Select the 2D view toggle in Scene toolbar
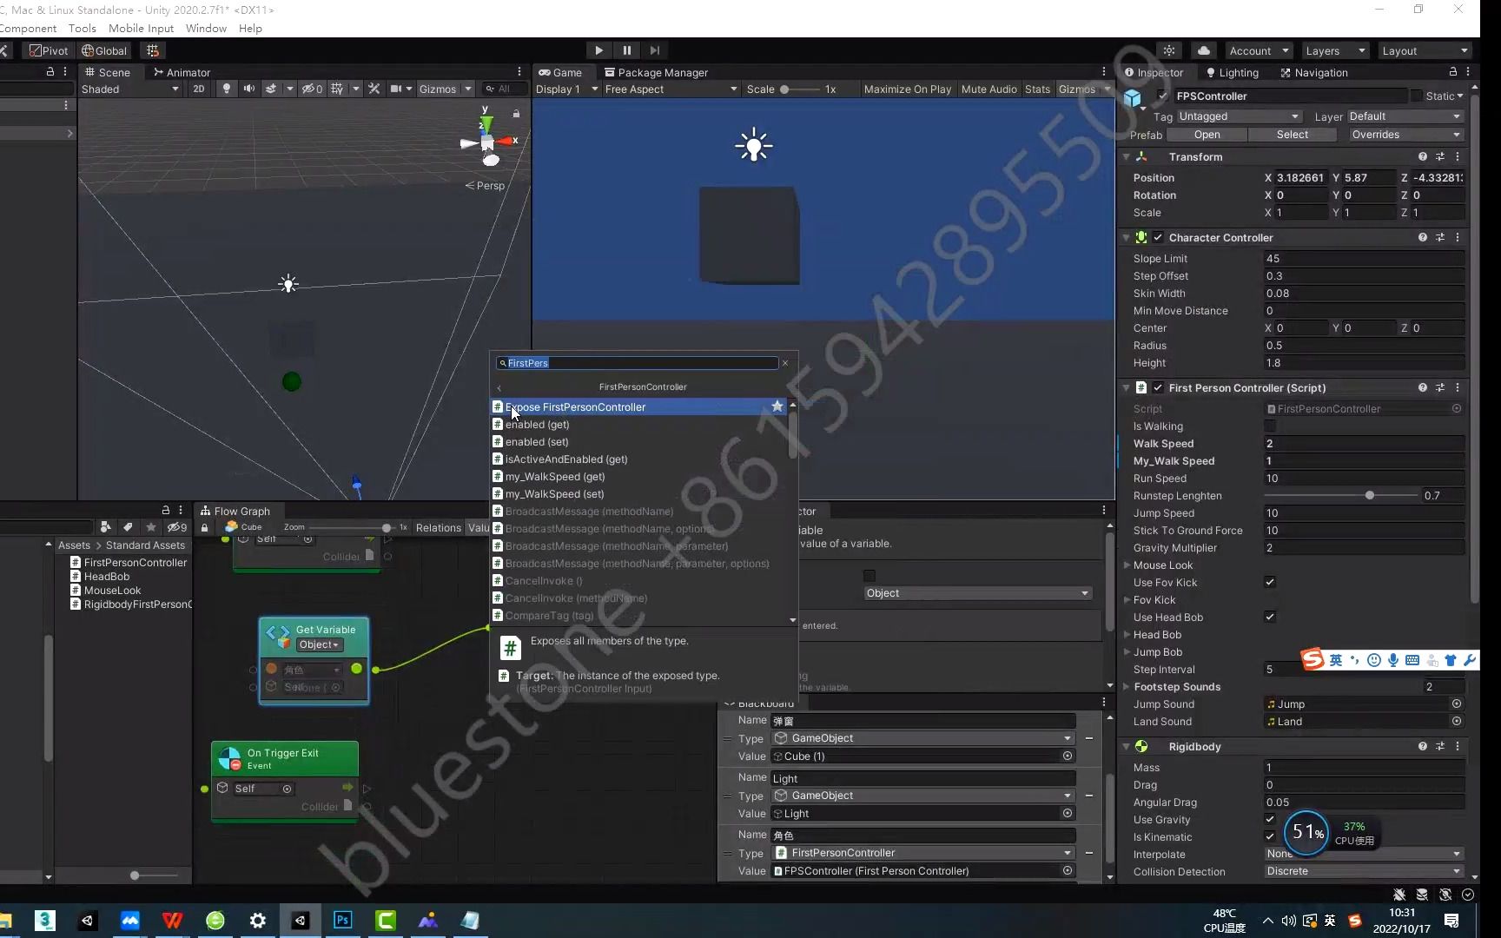The height and width of the screenshot is (938, 1501). [x=199, y=89]
